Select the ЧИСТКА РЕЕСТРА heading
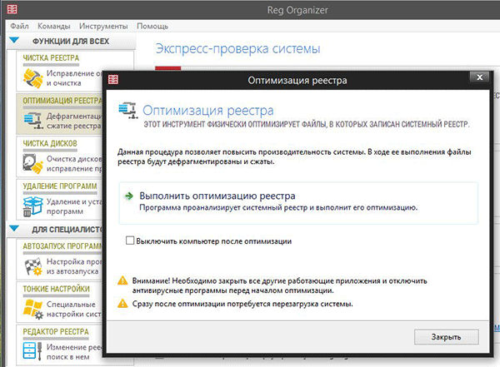The image size is (500, 367). click(x=51, y=58)
